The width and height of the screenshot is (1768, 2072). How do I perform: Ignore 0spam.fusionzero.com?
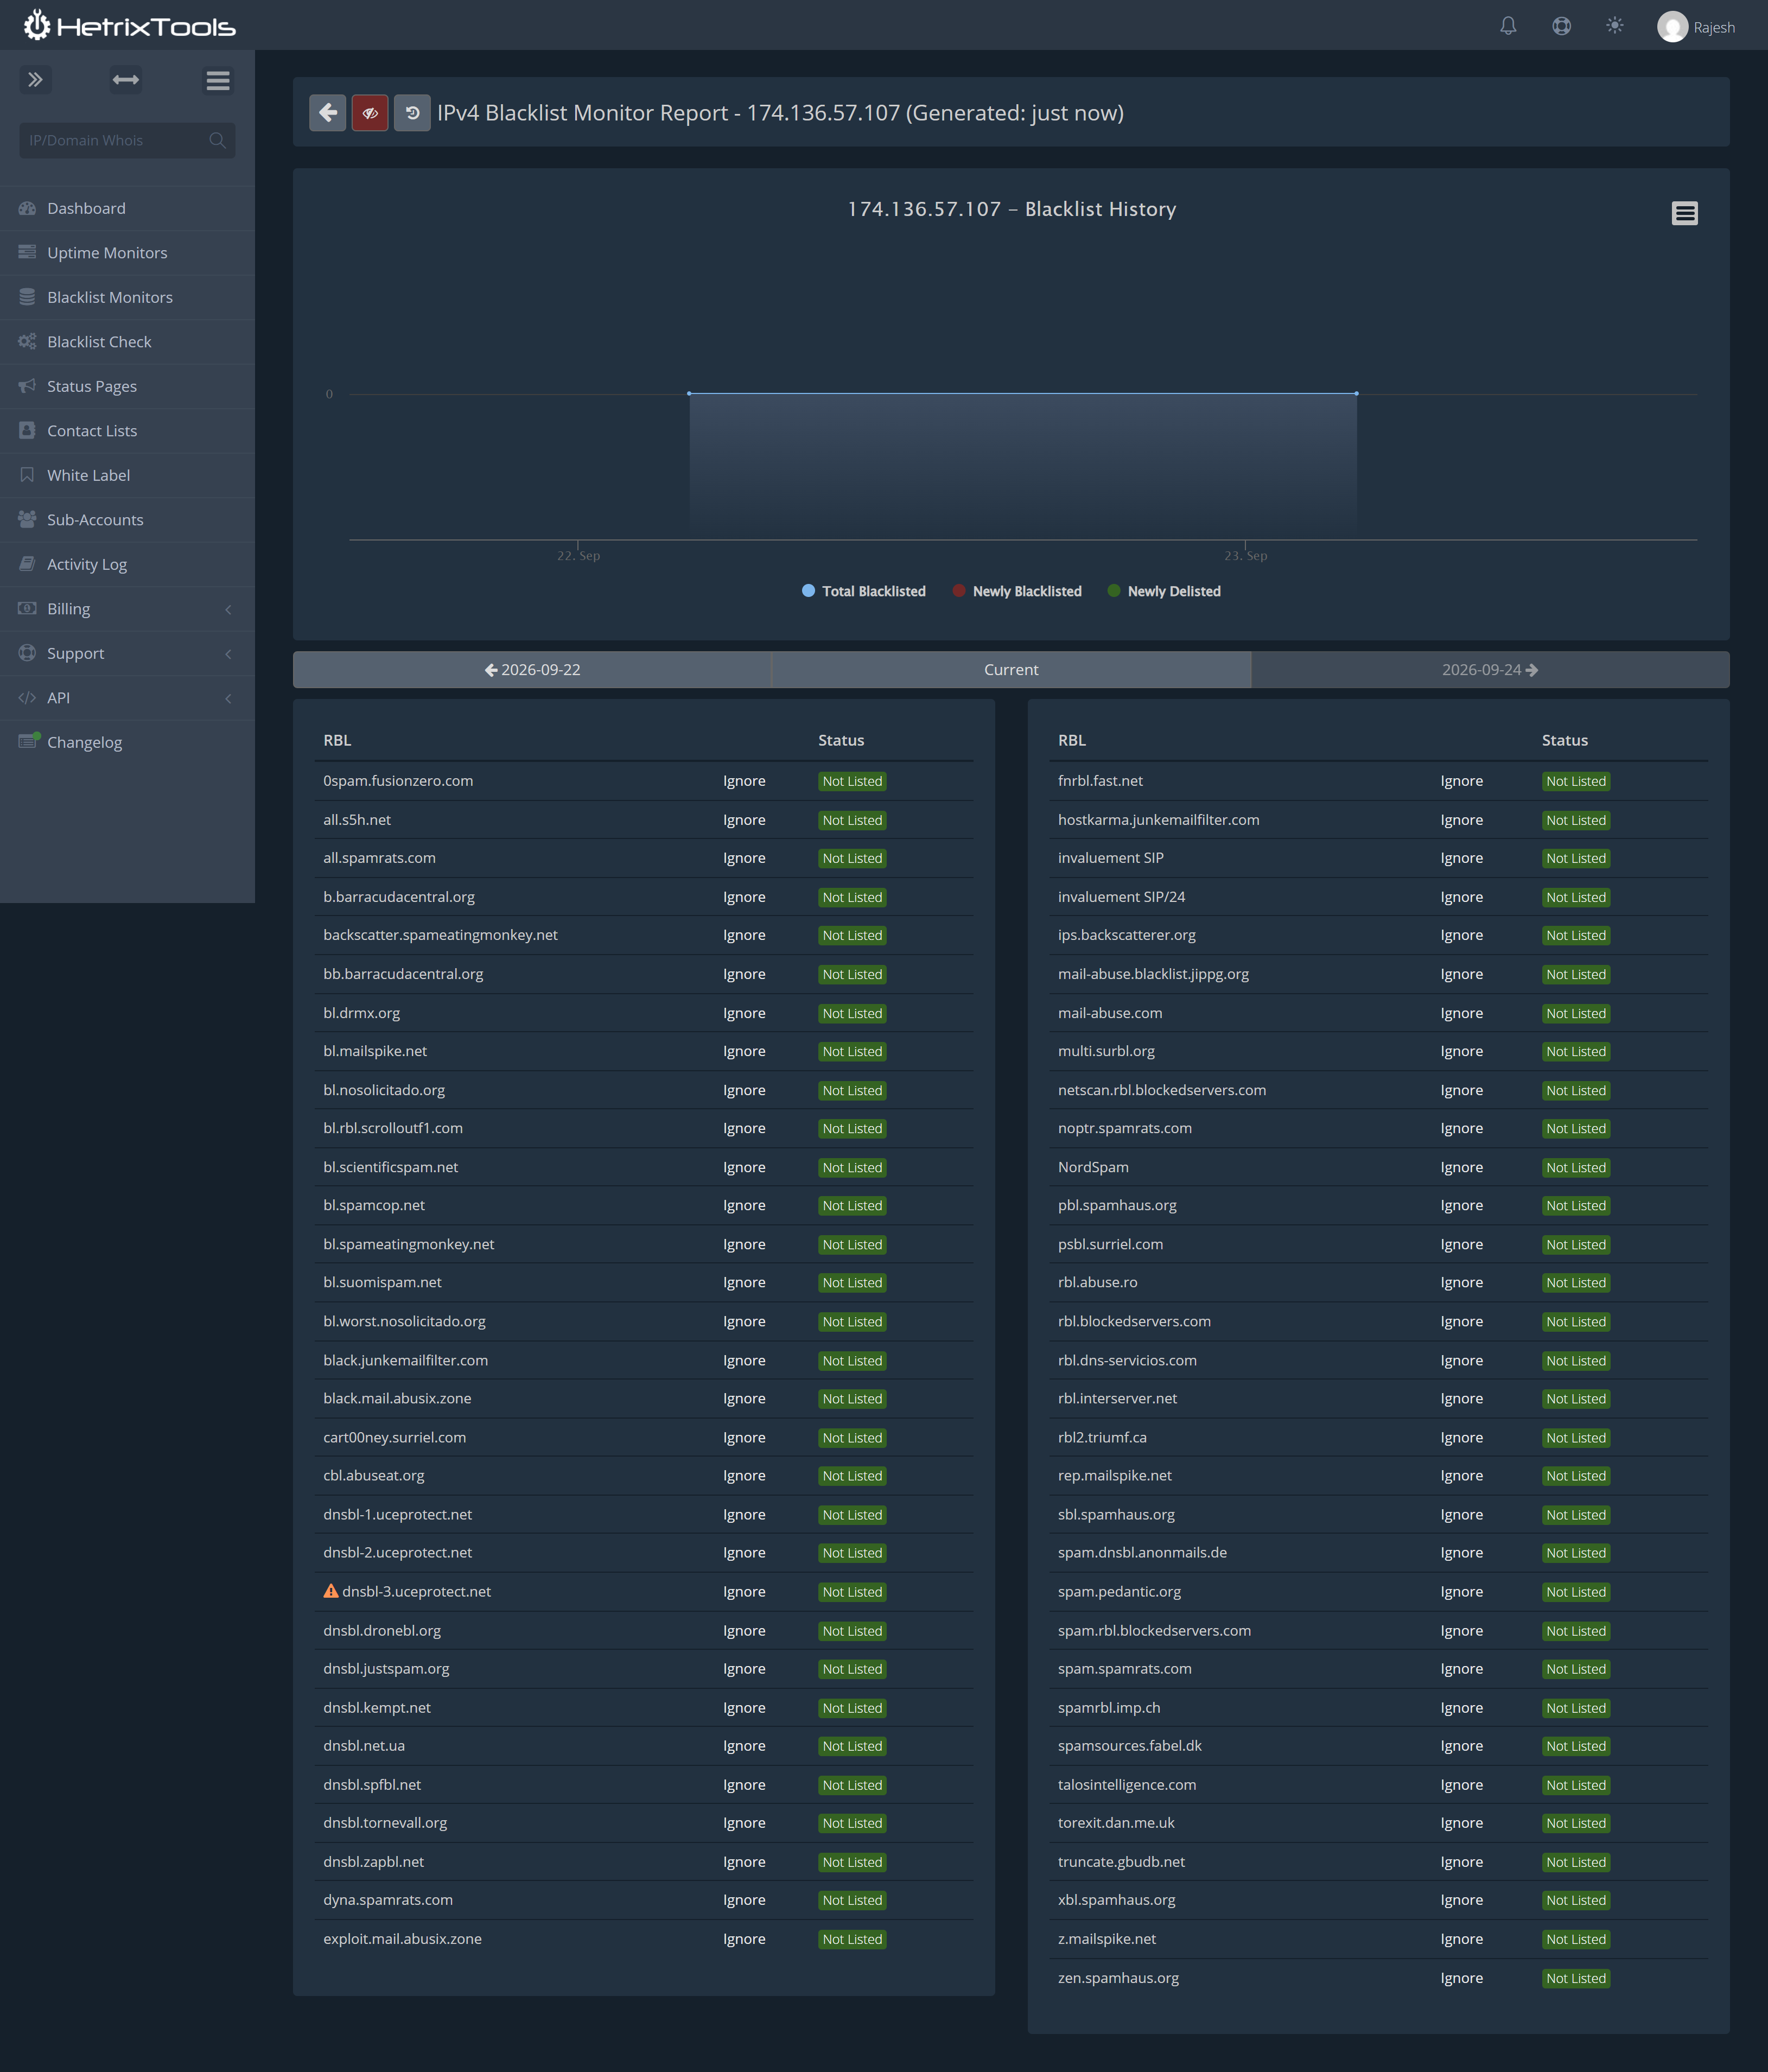click(x=744, y=781)
